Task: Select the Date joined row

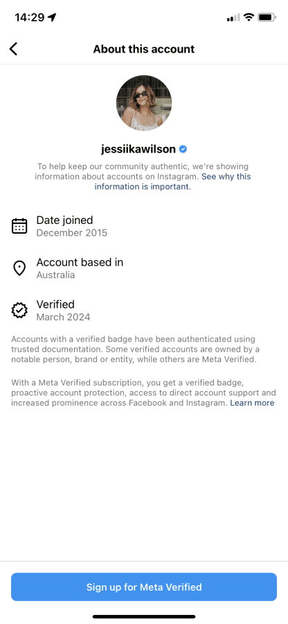Action: click(144, 226)
